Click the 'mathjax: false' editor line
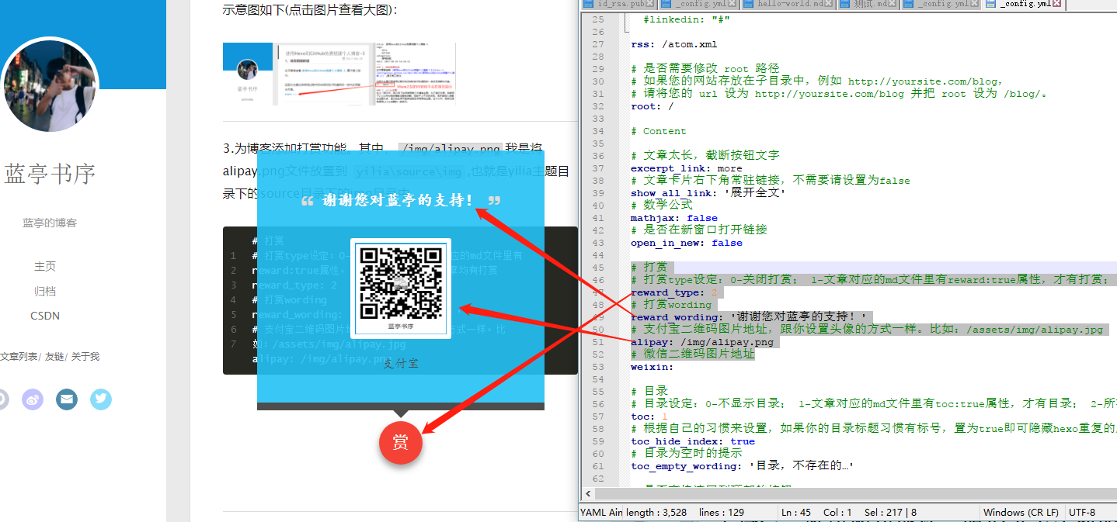Image resolution: width=1117 pixels, height=522 pixels. click(x=674, y=218)
